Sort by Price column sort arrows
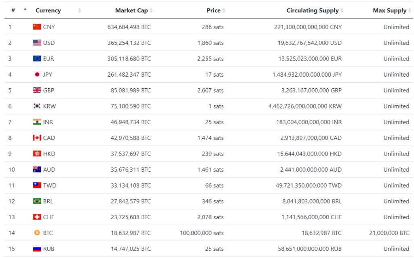 (224, 10)
